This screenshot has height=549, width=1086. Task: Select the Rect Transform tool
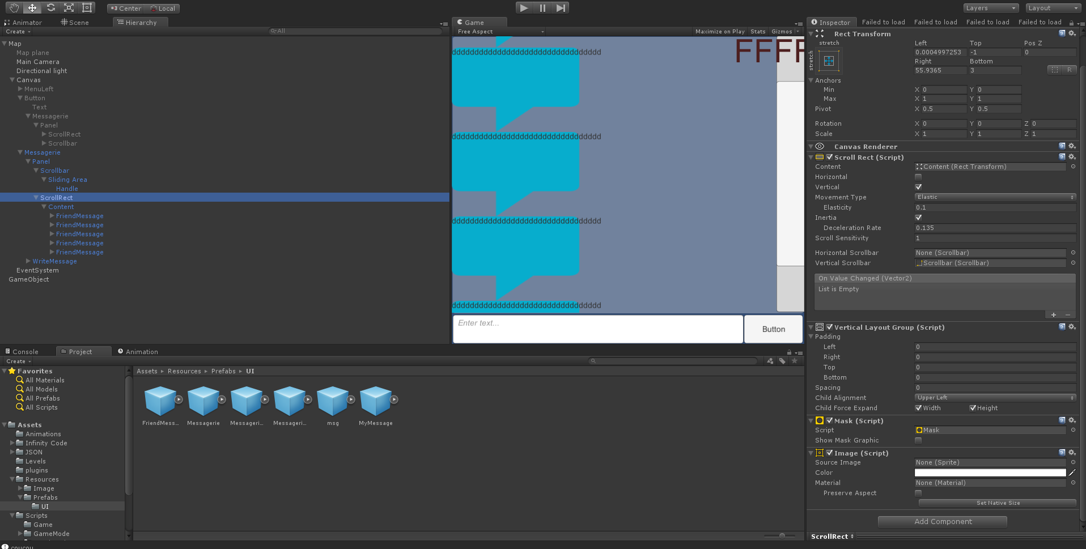(x=87, y=7)
